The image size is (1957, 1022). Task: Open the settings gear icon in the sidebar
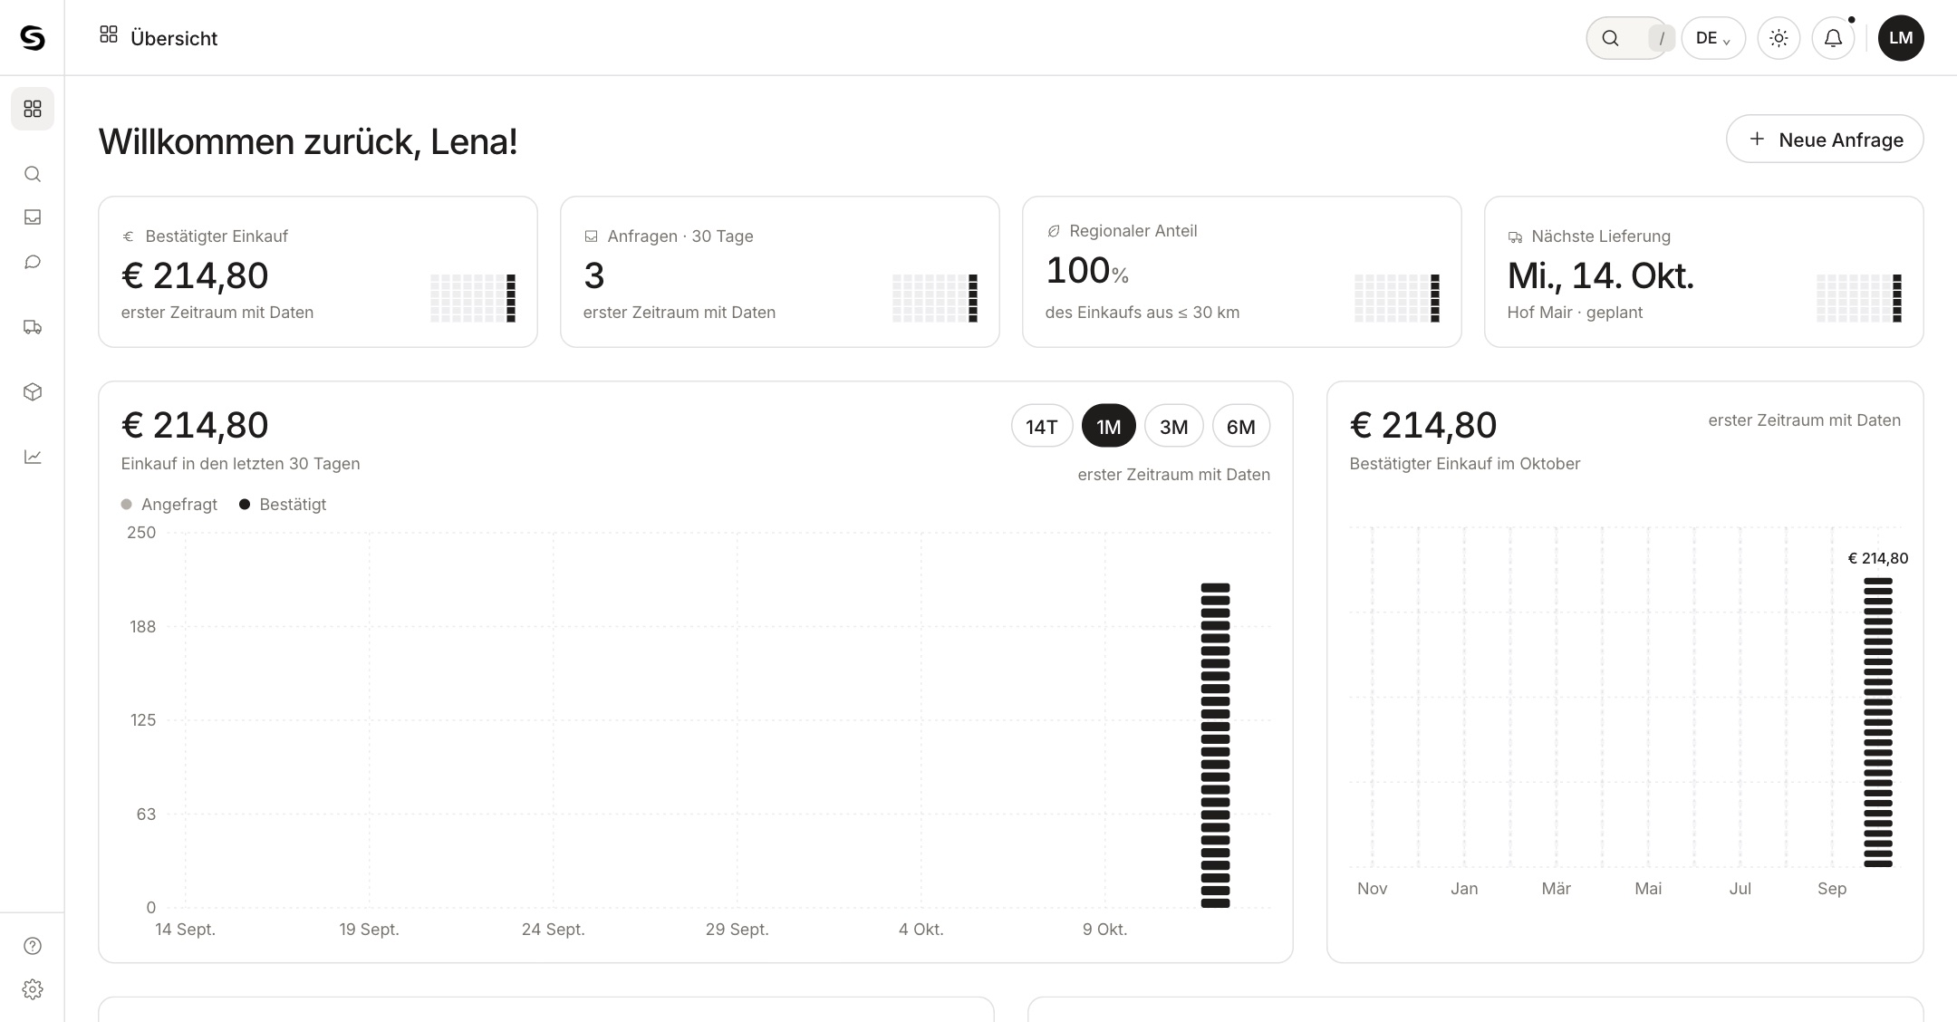click(33, 989)
